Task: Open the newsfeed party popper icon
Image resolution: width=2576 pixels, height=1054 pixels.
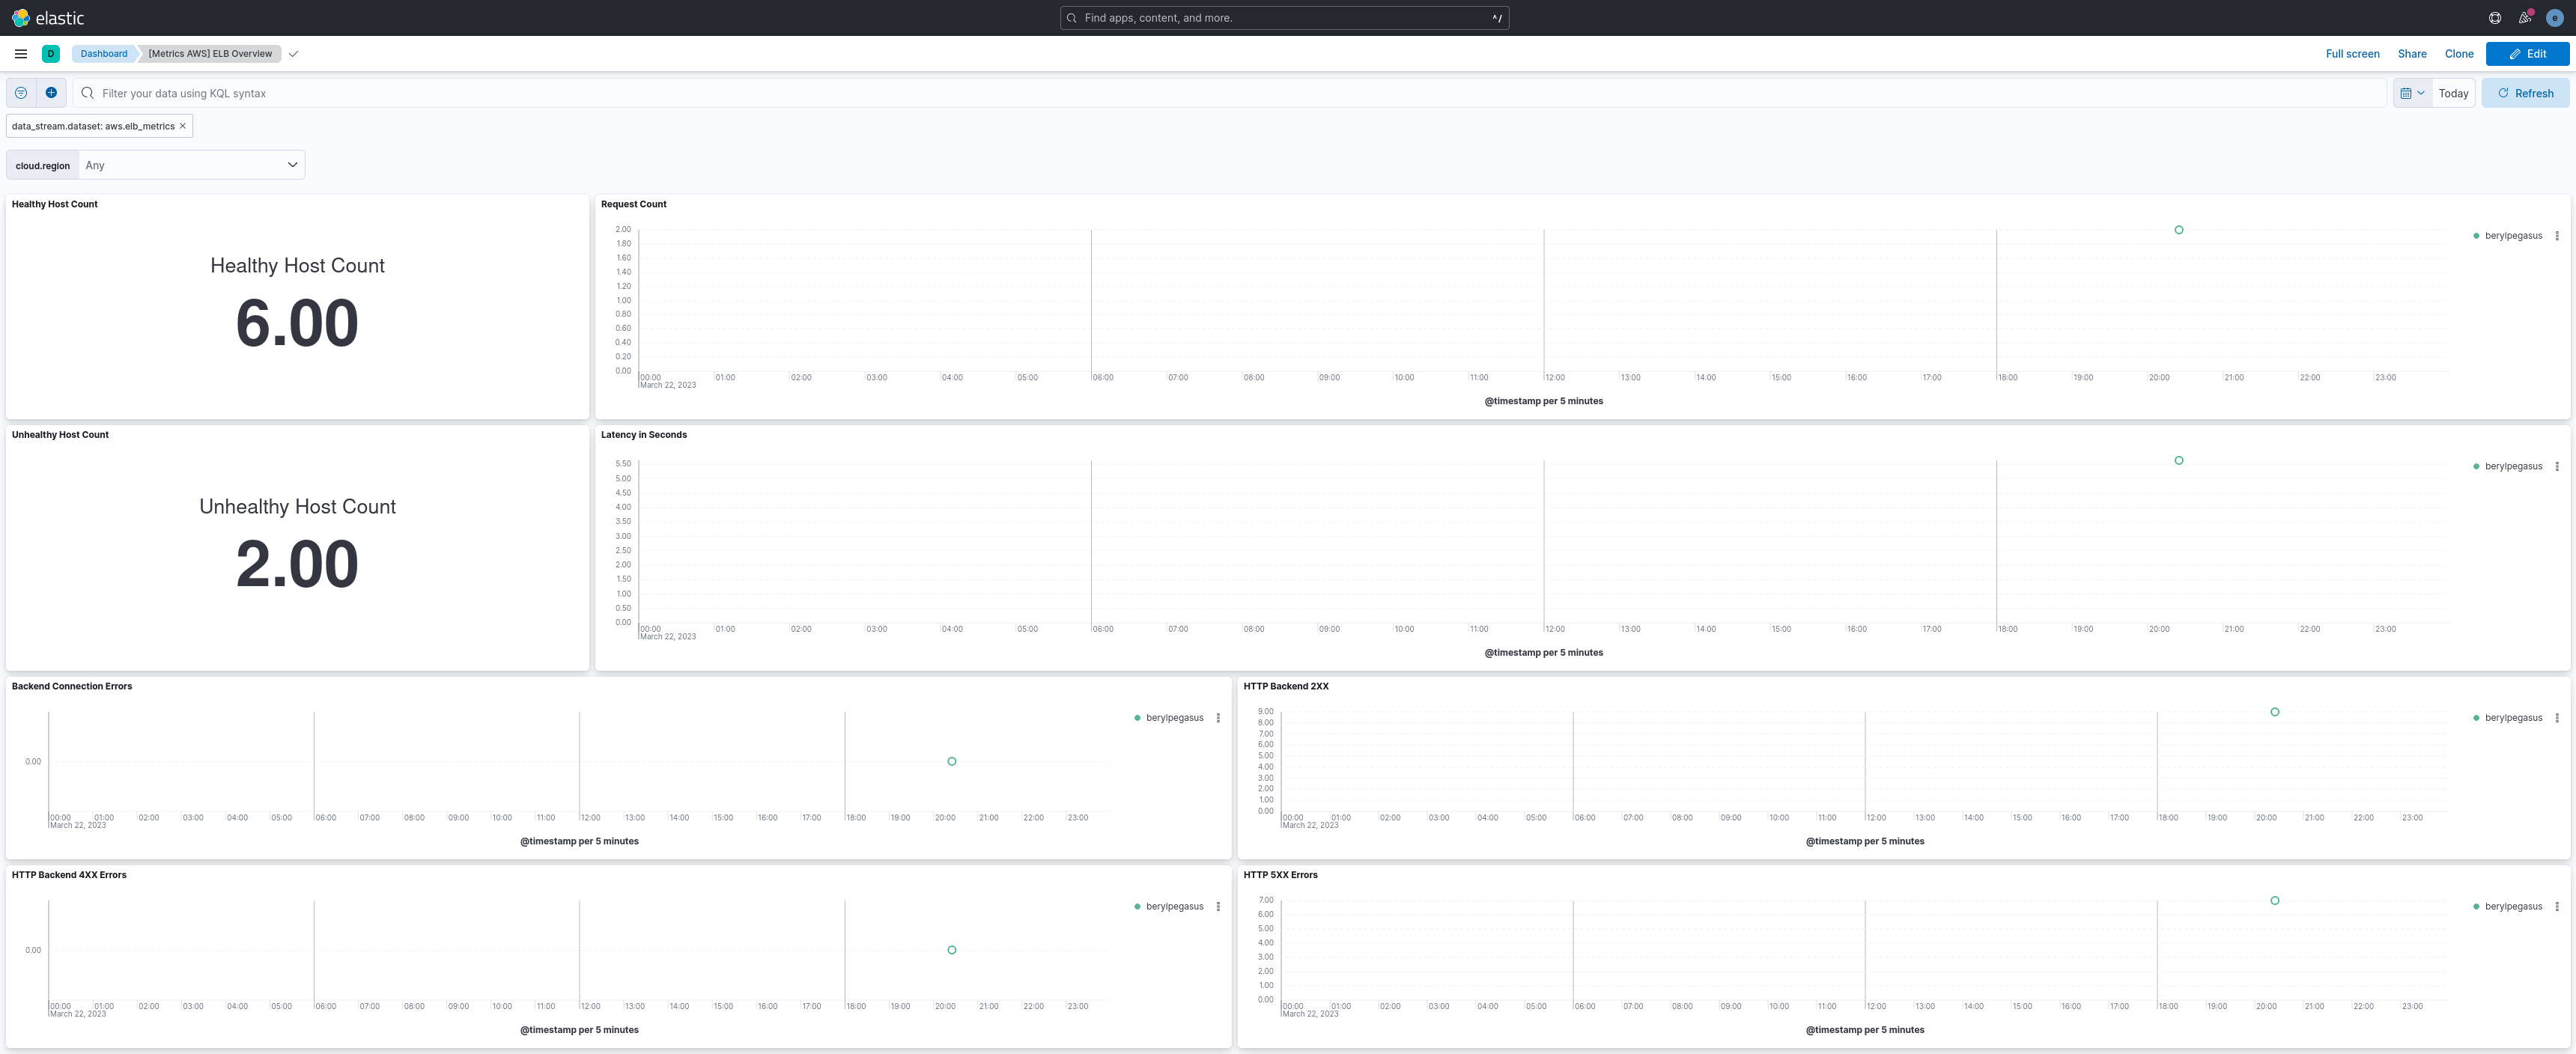Action: click(x=2524, y=18)
